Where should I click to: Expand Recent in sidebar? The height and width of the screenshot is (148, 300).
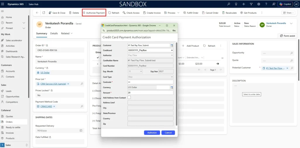[x=24, y=23]
